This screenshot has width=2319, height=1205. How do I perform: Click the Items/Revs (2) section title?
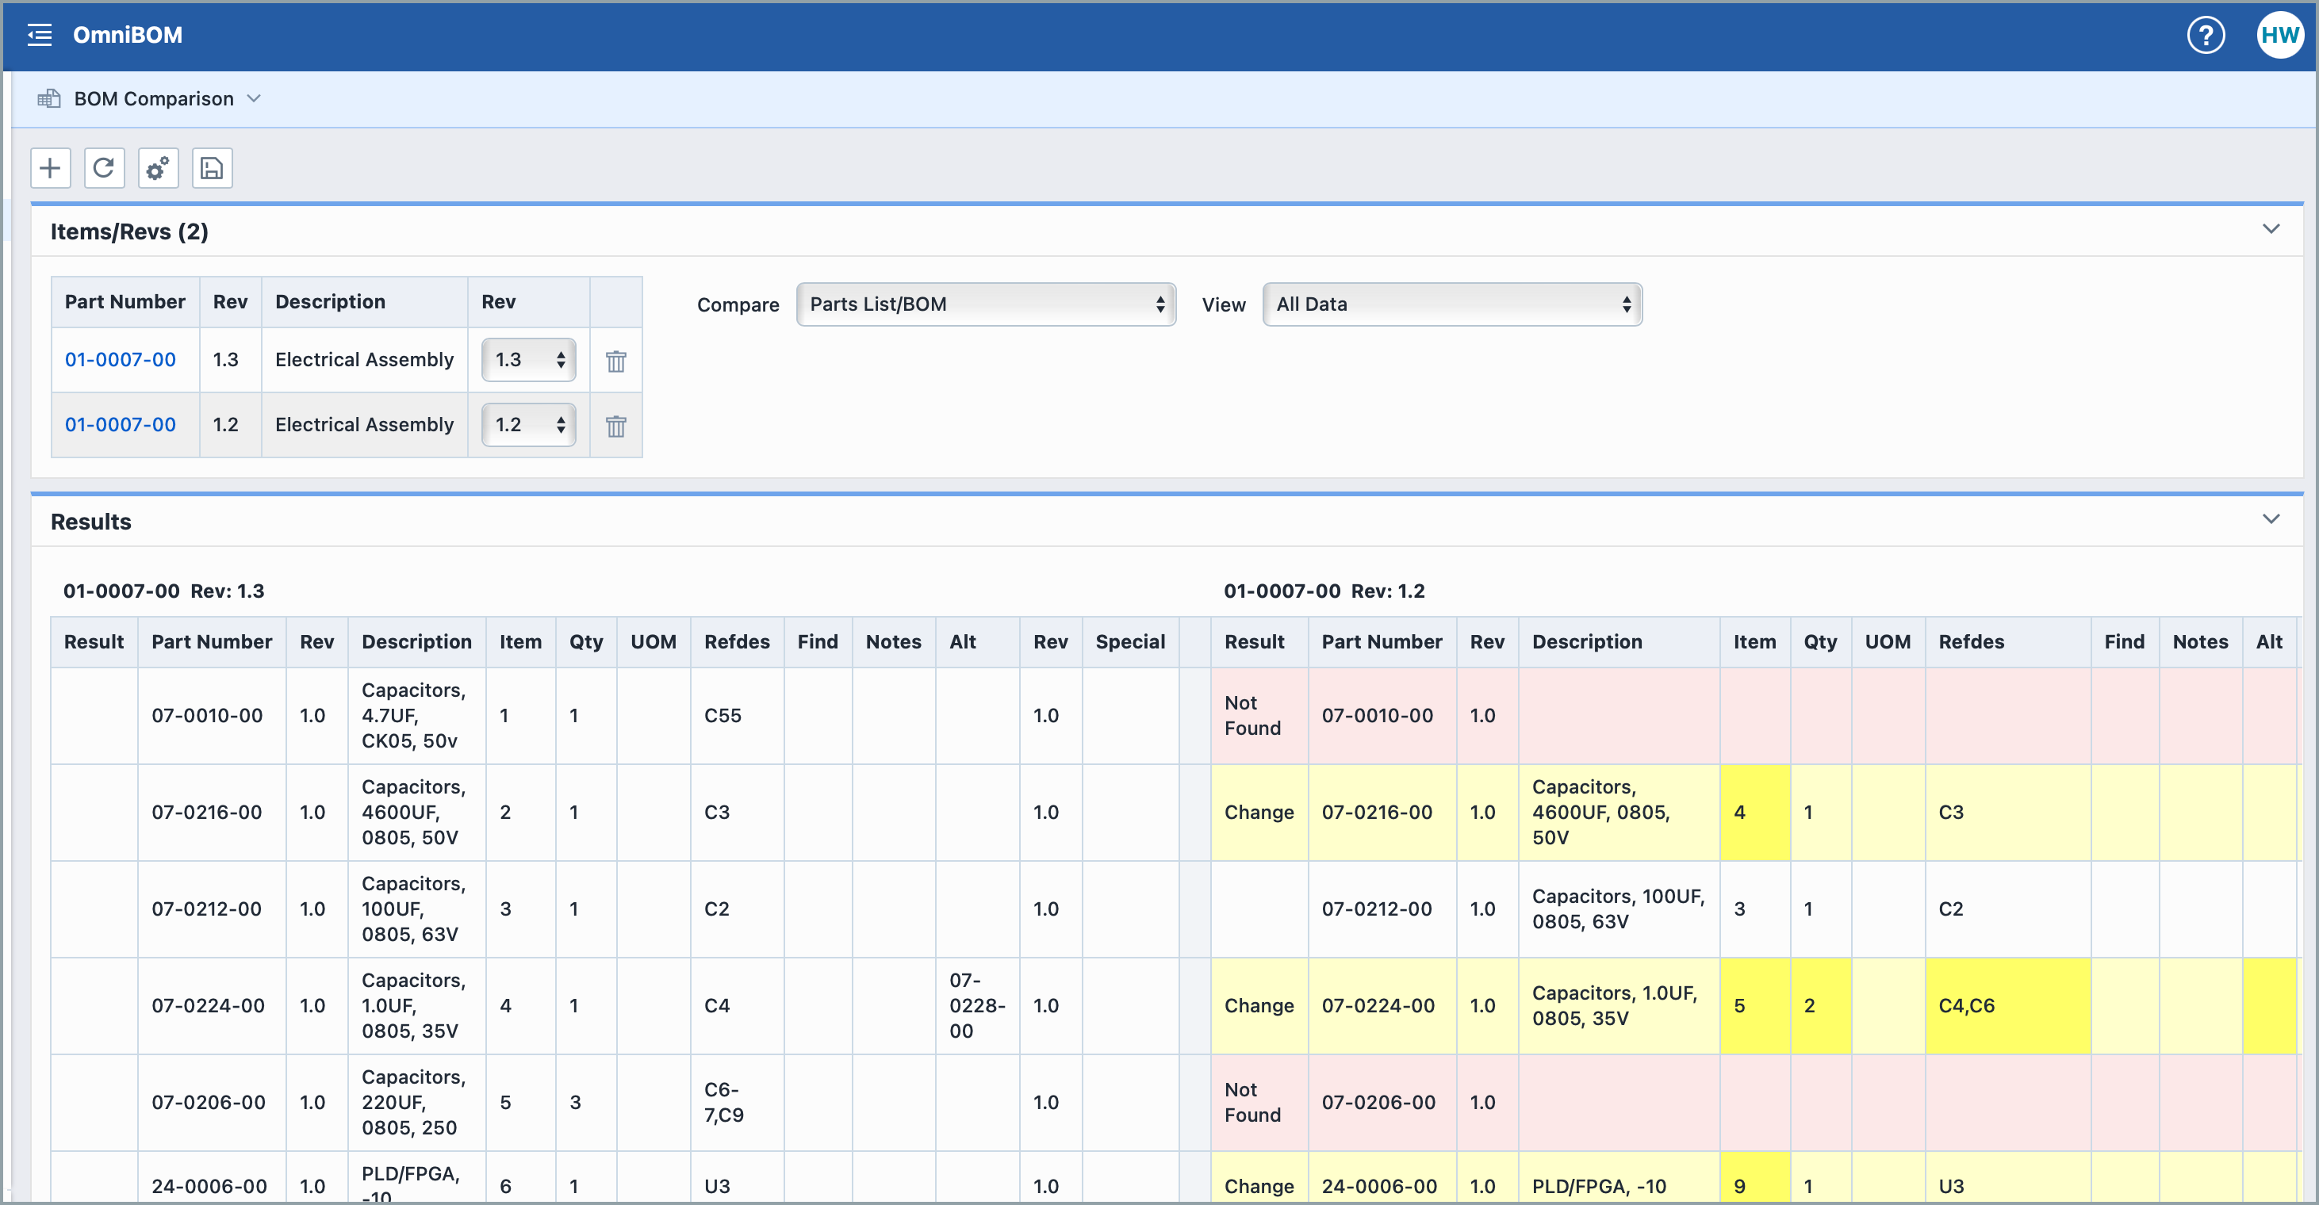pos(129,231)
